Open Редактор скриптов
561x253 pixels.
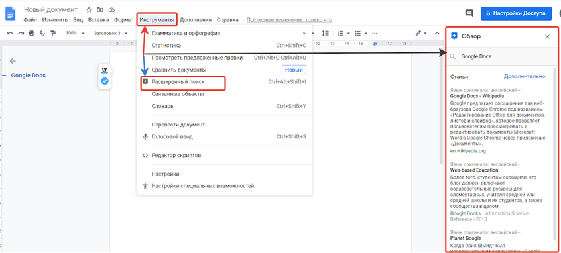224,156
